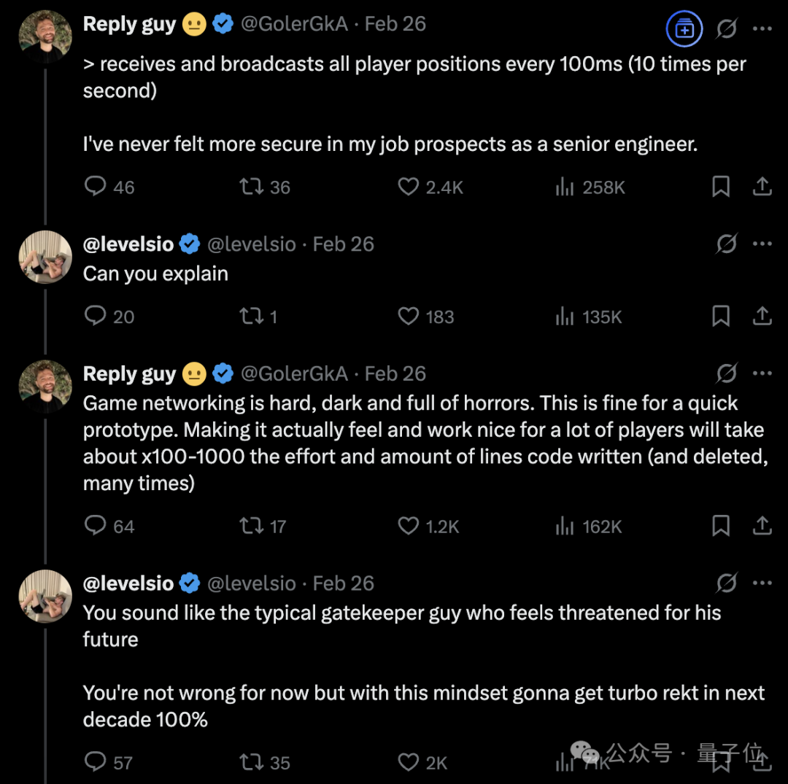Click the Reply guy avatar on game networking tweet
Viewport: 788px width, 784px height.
[45, 387]
